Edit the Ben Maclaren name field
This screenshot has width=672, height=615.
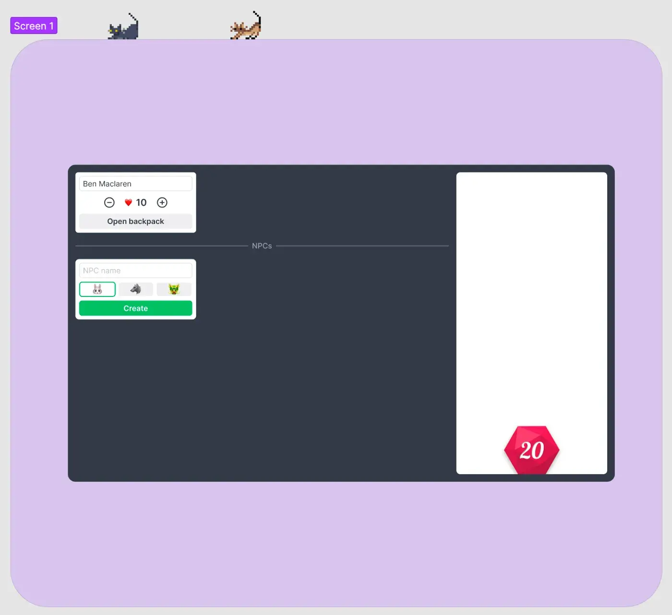[x=135, y=184]
